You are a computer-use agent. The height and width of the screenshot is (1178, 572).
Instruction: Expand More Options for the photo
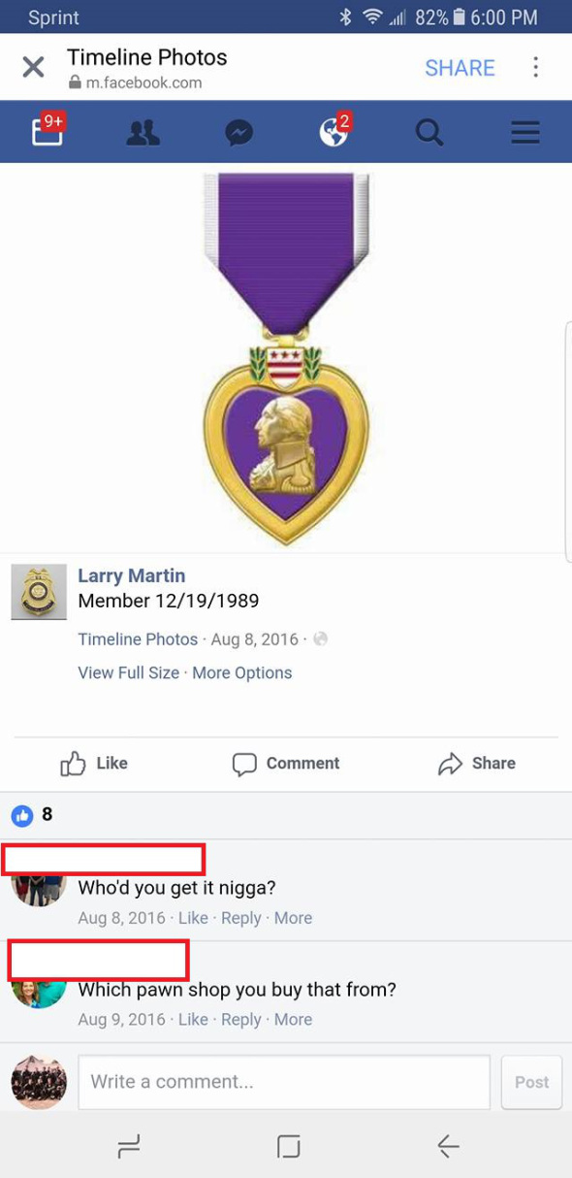(241, 672)
